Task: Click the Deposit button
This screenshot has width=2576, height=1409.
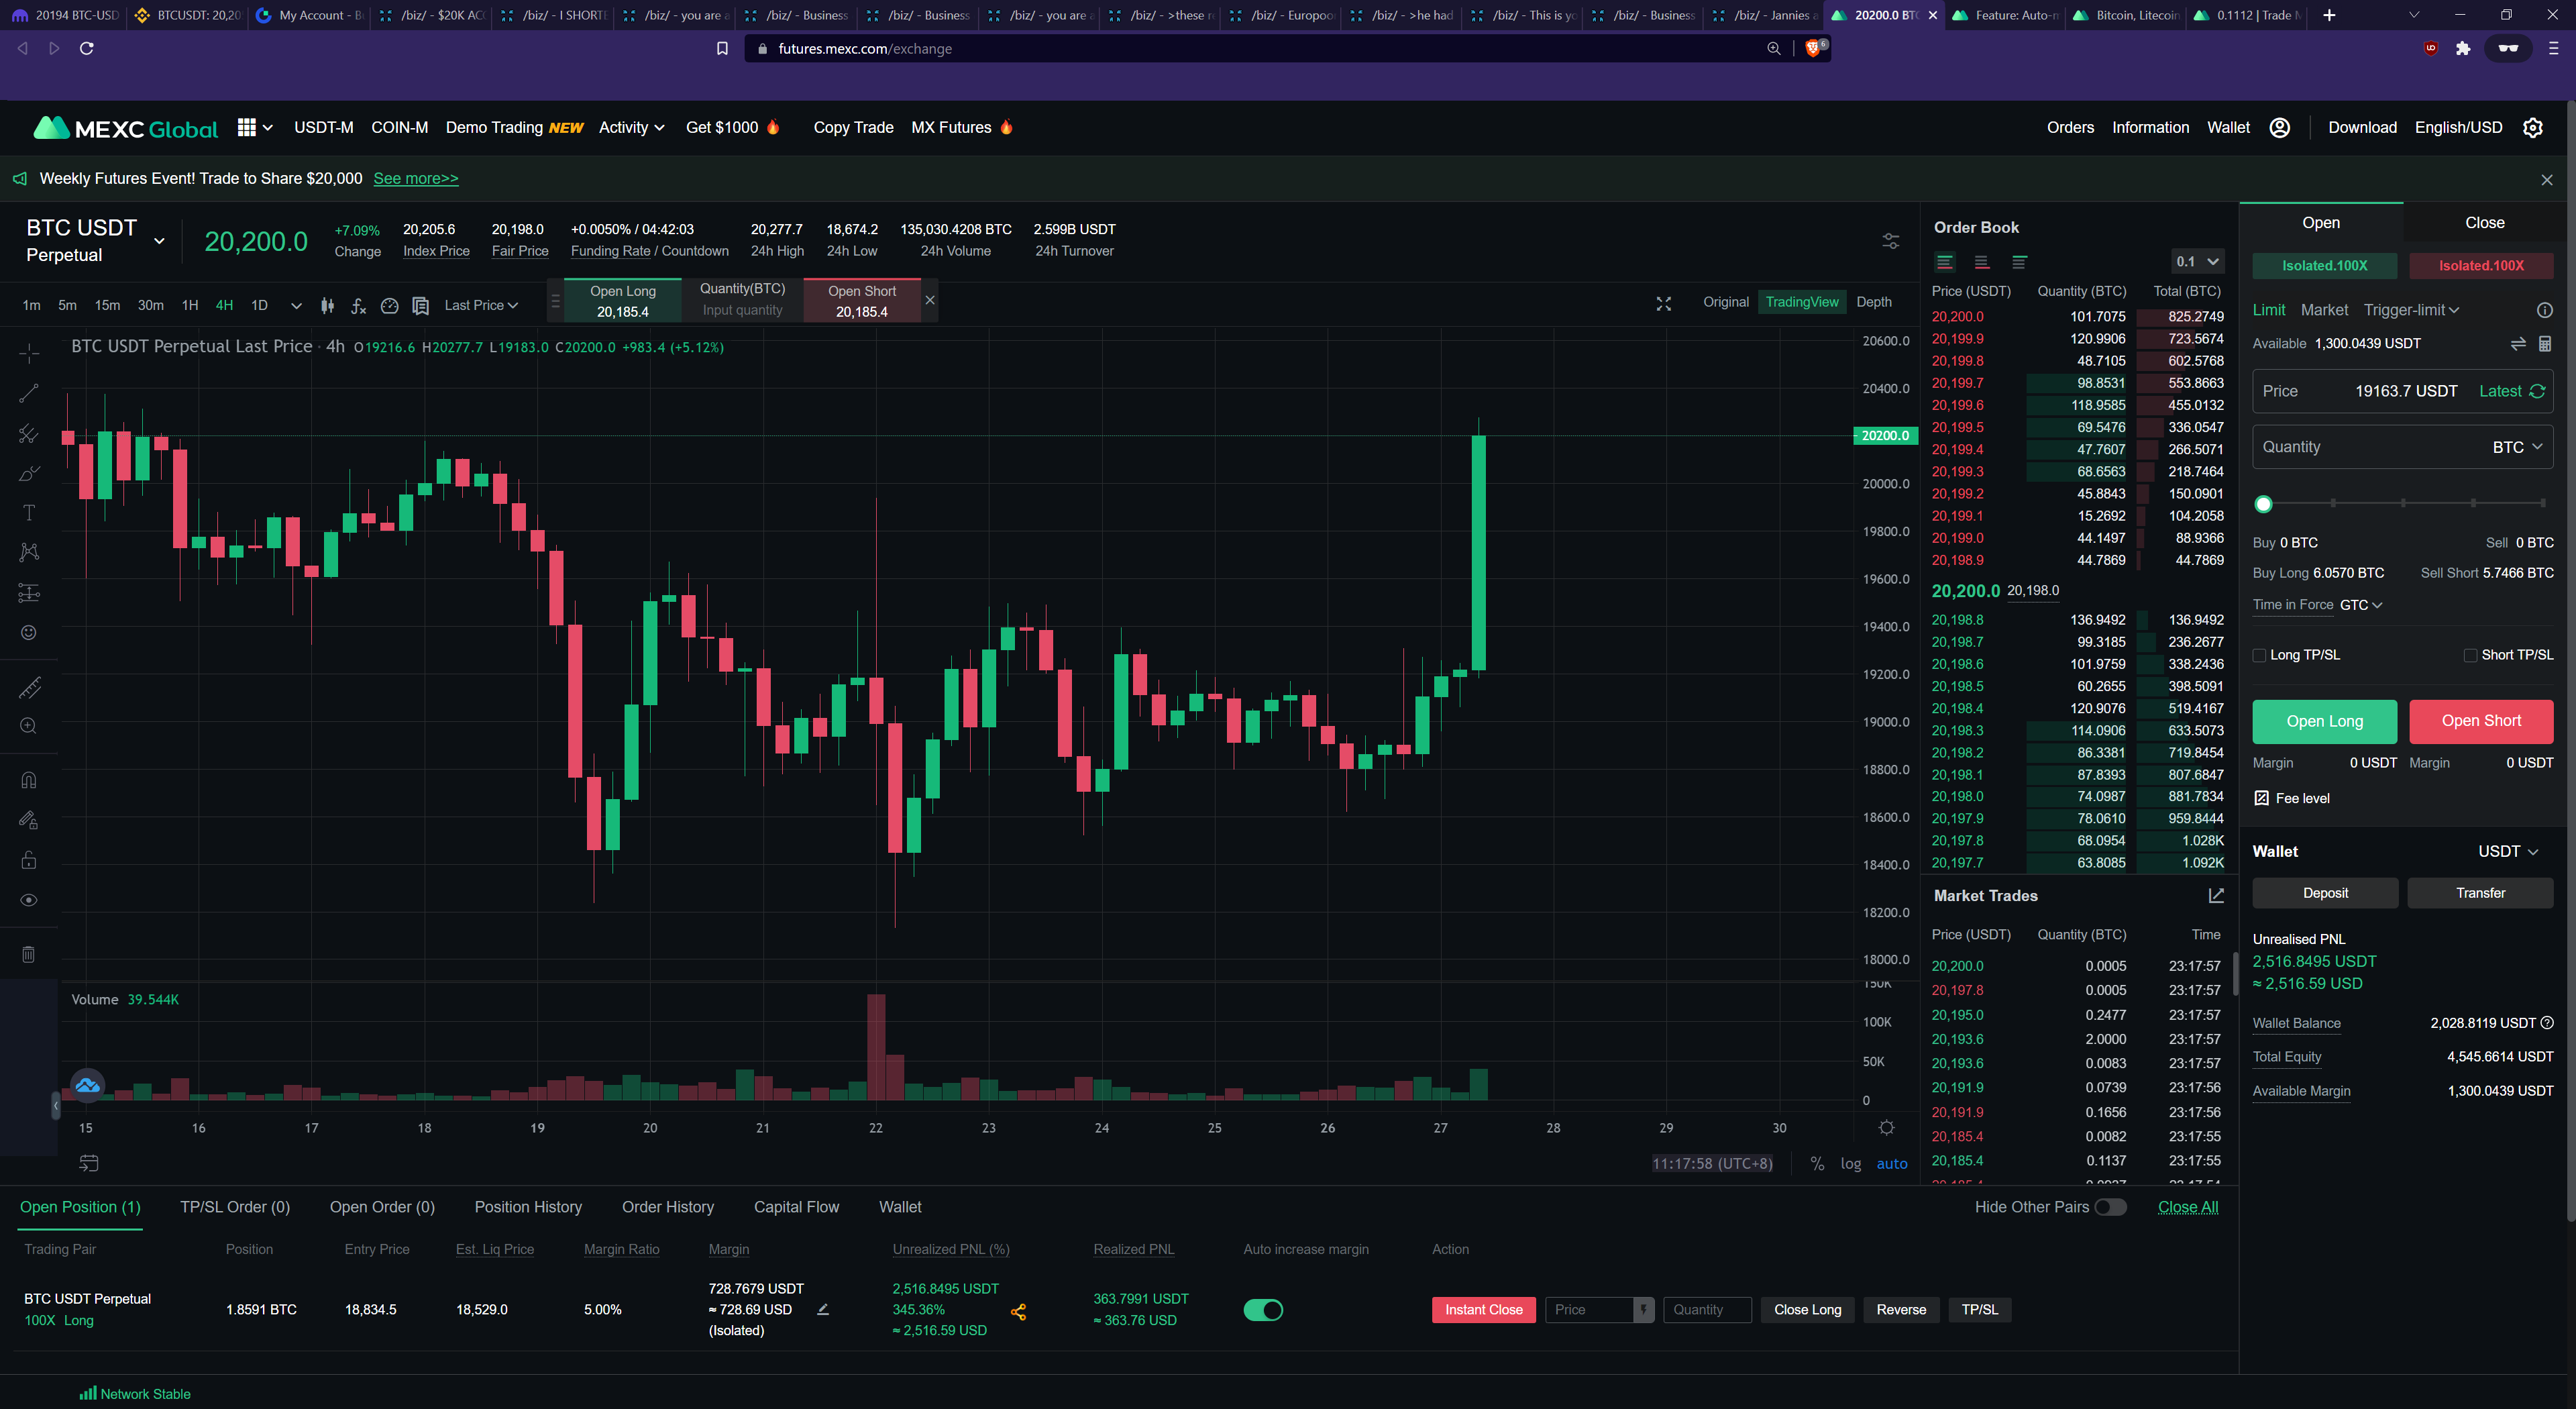Action: (x=2325, y=893)
